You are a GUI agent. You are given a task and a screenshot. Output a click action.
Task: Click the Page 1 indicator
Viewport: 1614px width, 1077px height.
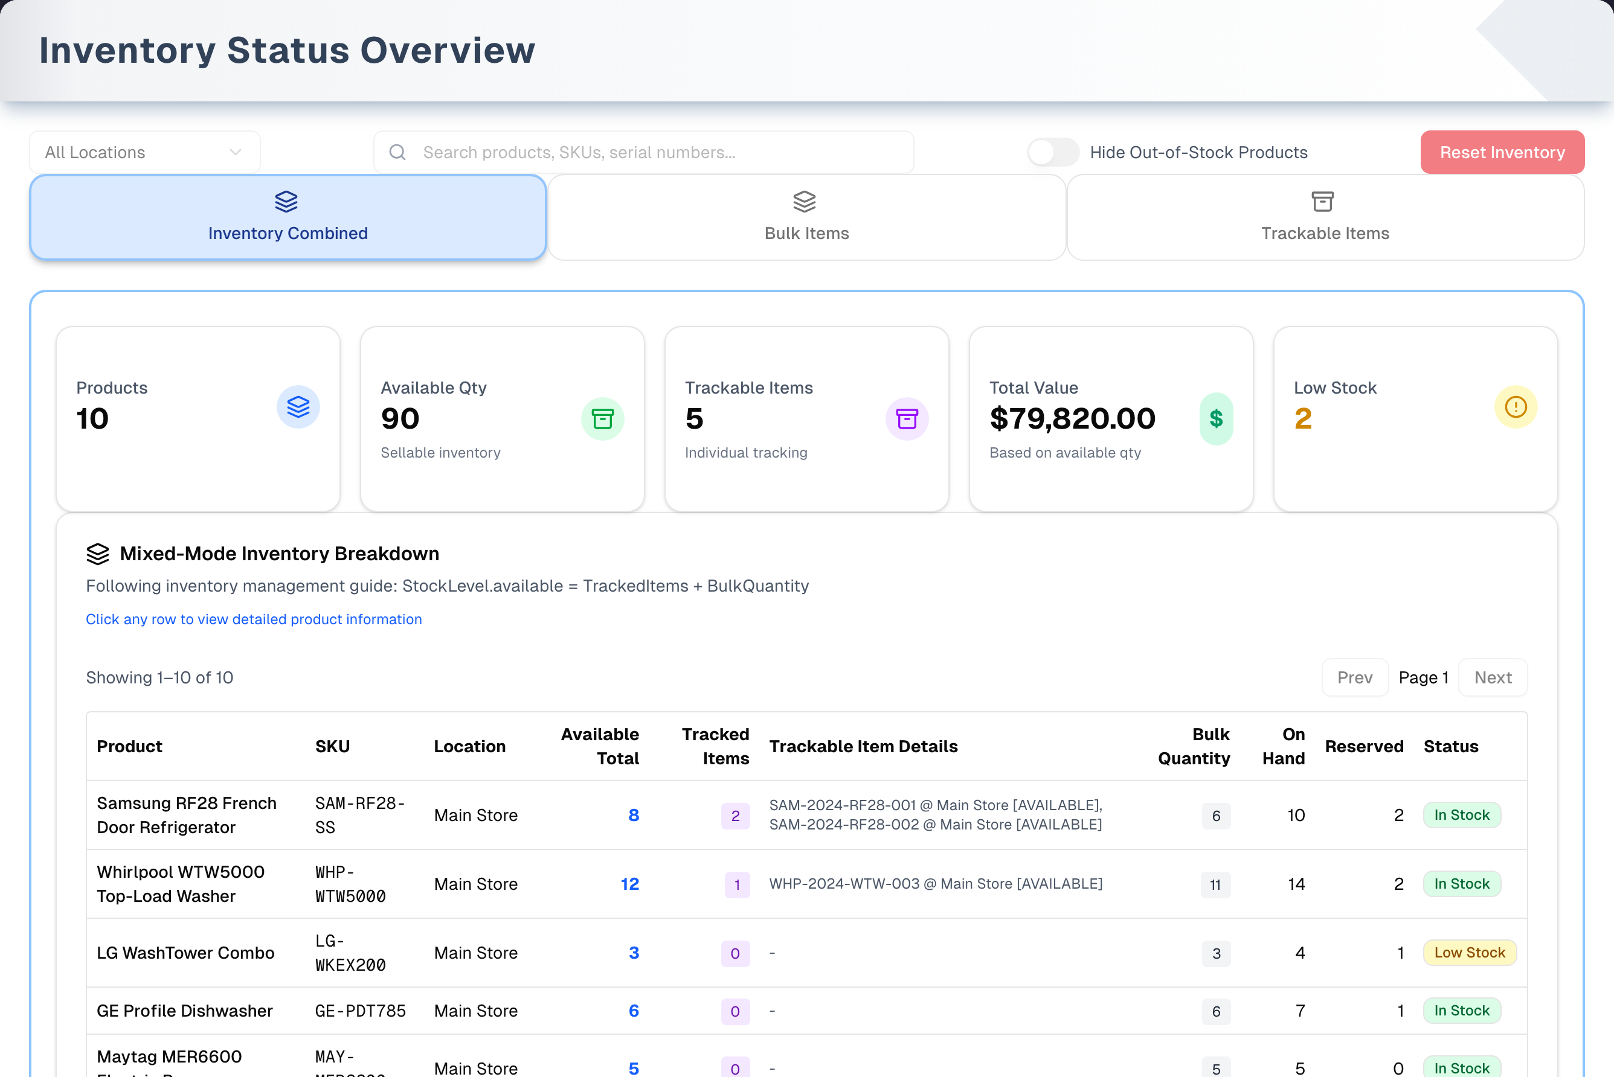point(1424,678)
